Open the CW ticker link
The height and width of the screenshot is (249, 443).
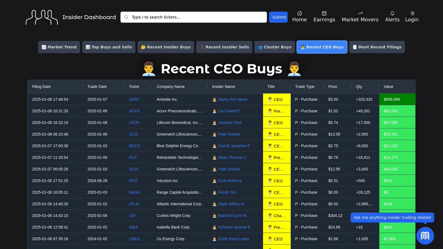(x=132, y=215)
